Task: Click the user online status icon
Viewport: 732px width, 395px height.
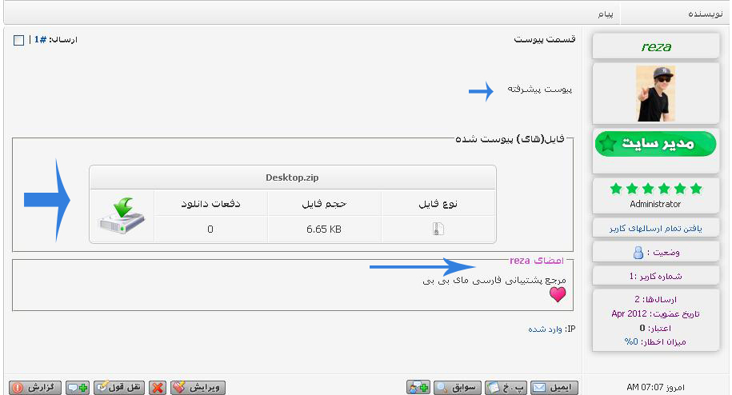Action: click(x=638, y=253)
